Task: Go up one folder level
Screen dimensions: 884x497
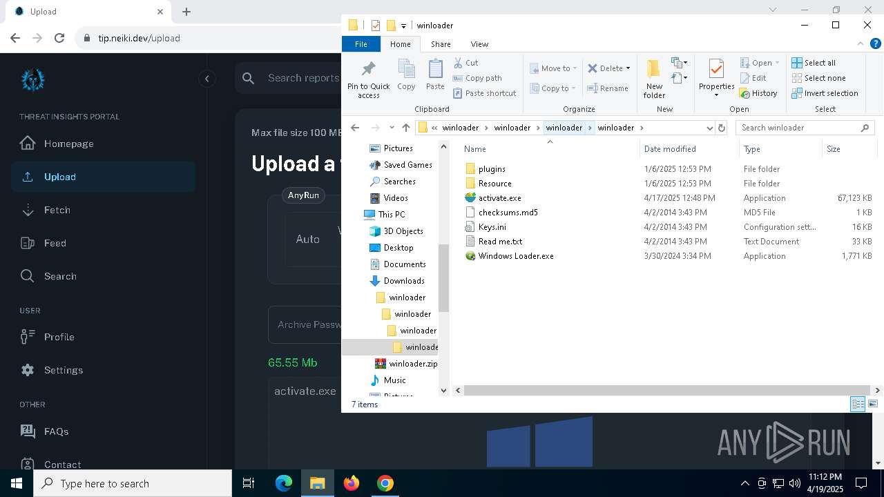Action: click(406, 128)
